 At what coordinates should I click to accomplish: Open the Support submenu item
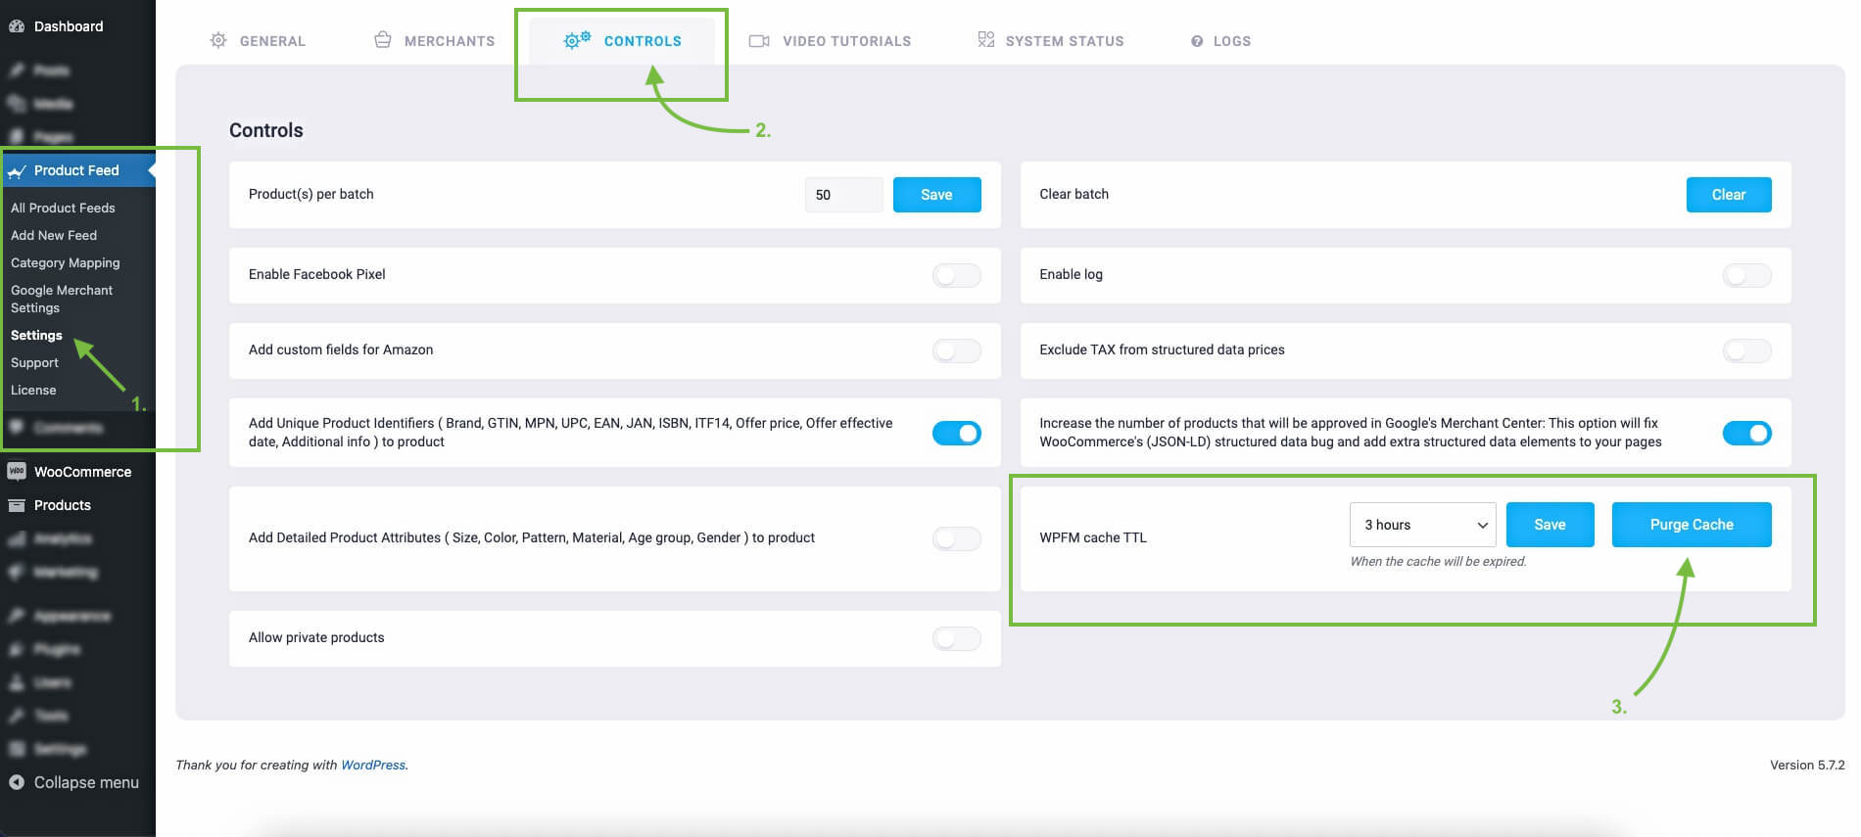[34, 362]
